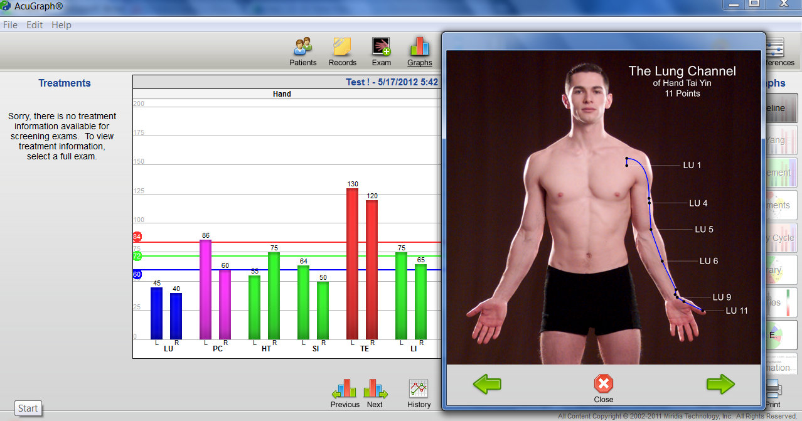Screen dimensions: 802x421
Task: Open the Edit menu
Action: 35,25
